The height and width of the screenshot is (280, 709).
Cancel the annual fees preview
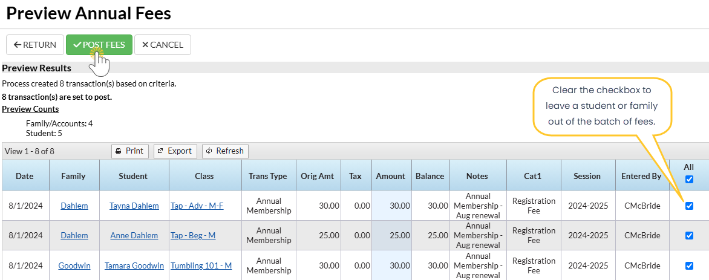(162, 45)
